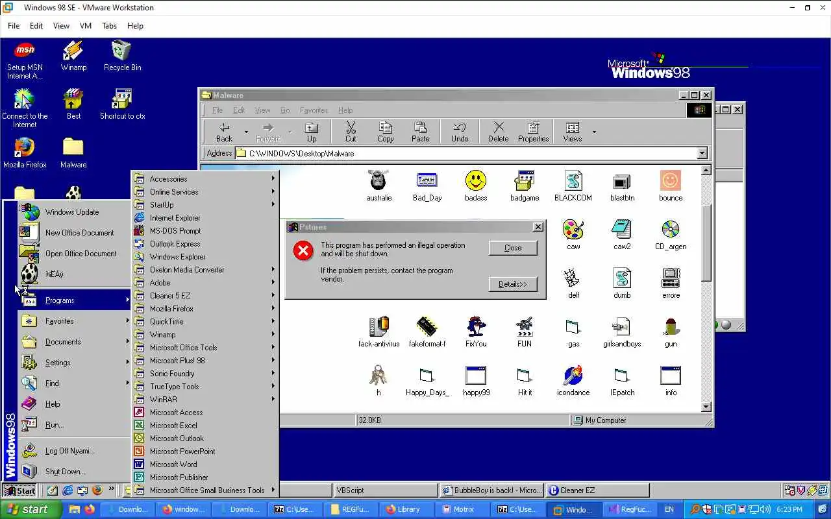Select the blastbtn file icon
The width and height of the screenshot is (831, 519).
pyautogui.click(x=622, y=182)
